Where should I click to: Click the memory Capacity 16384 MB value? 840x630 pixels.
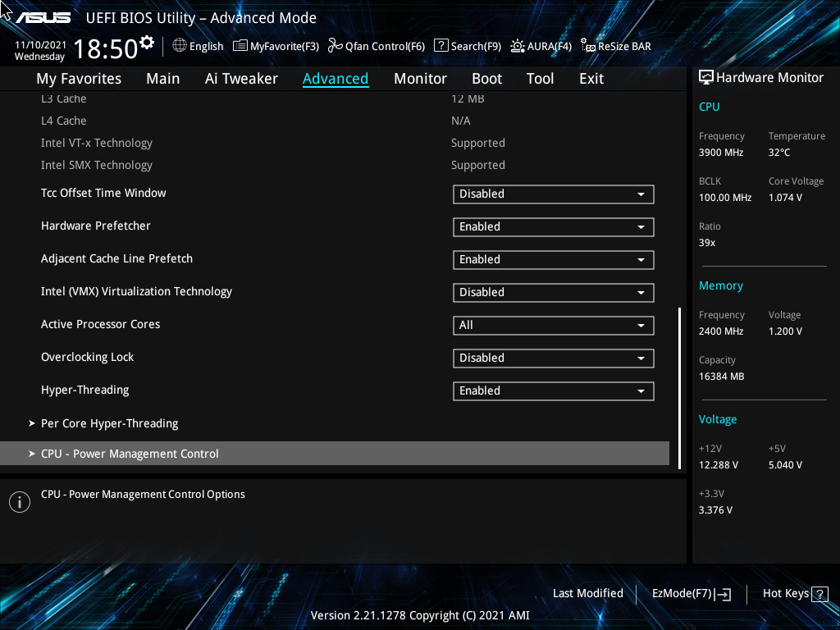coord(722,377)
